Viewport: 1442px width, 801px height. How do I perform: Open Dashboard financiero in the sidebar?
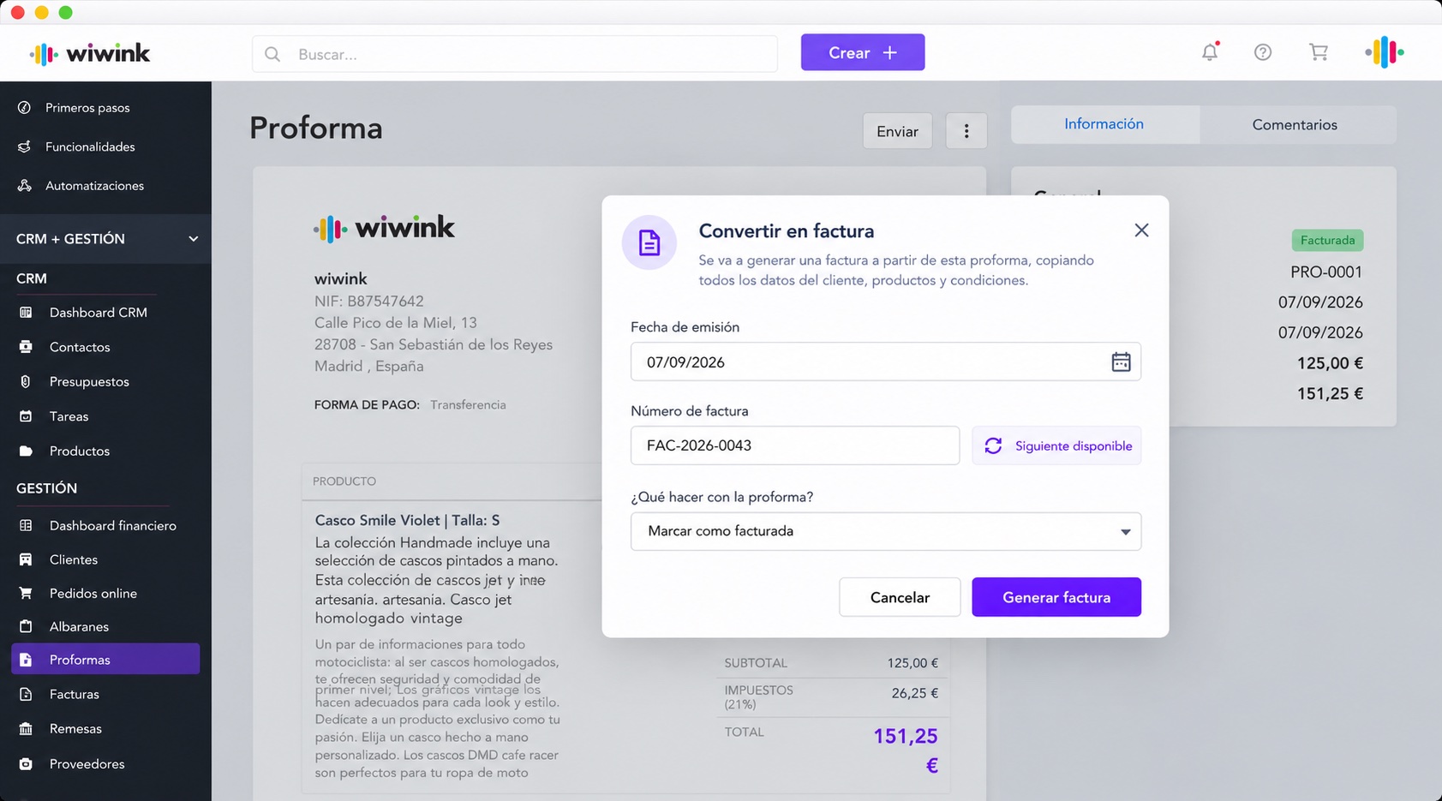coord(112,525)
